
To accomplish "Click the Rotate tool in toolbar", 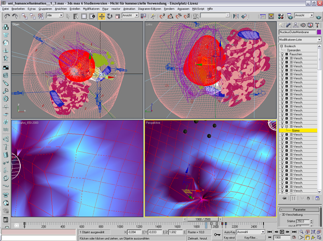I will click(110, 16).
